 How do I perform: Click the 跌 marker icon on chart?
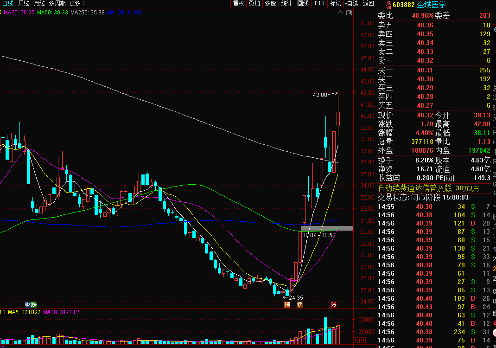(x=34, y=305)
